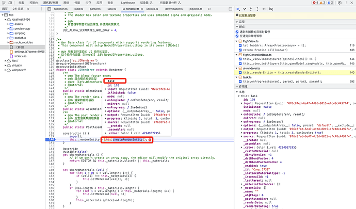The image size is (356, 209).
Task: Step into next function call
Action: (x=251, y=9)
